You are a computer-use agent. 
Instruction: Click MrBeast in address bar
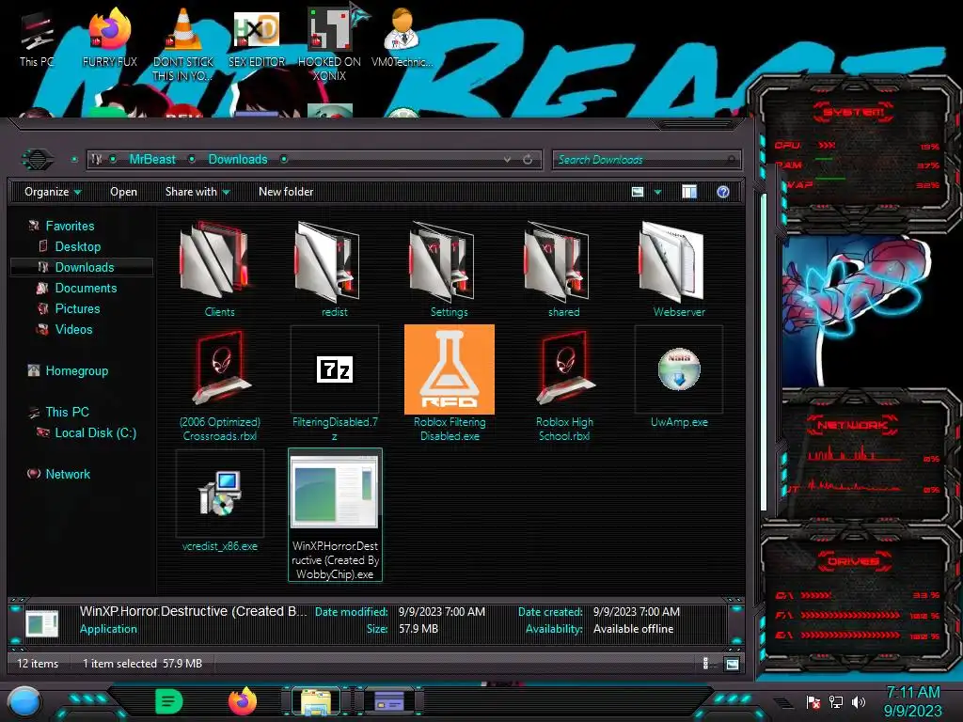(x=152, y=160)
